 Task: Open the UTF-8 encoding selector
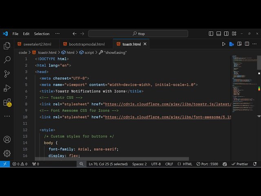(x=156, y=164)
